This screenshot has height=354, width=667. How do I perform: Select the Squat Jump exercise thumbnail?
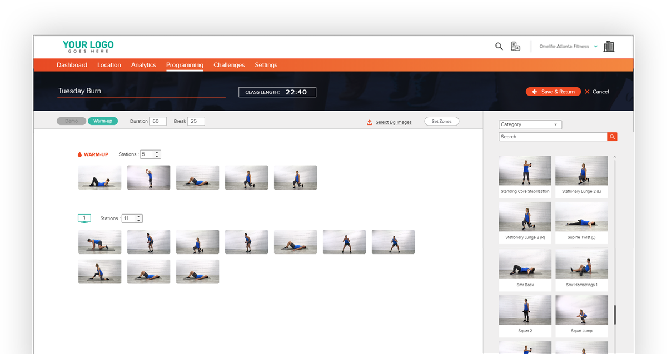click(x=581, y=310)
